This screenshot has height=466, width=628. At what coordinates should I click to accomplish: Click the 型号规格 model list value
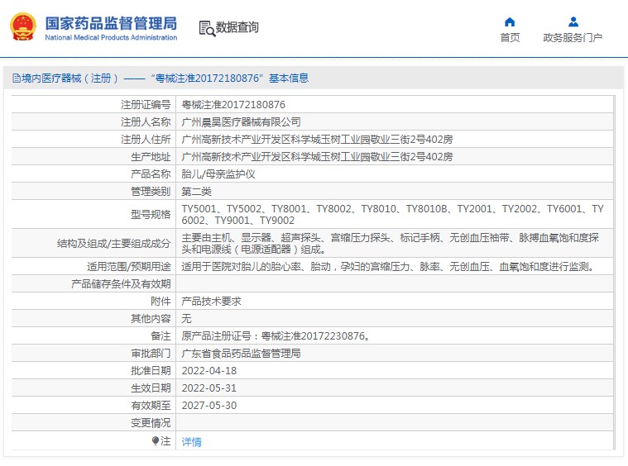(x=392, y=214)
